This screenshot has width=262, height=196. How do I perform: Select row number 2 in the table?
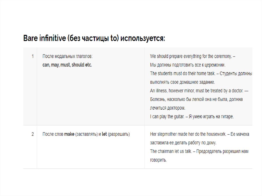tap(32, 134)
